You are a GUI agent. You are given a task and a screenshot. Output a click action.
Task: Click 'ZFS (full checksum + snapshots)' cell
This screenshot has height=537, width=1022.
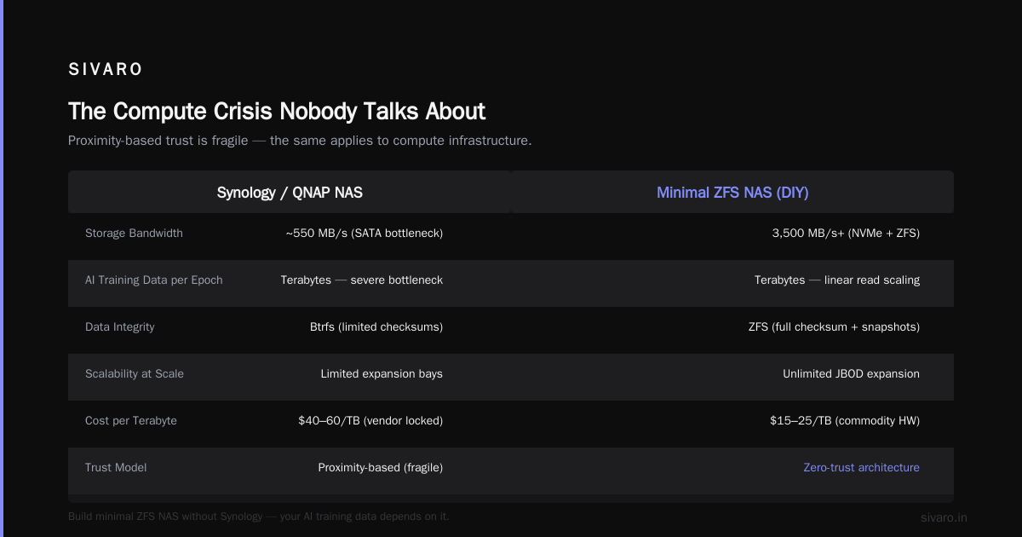(x=832, y=326)
